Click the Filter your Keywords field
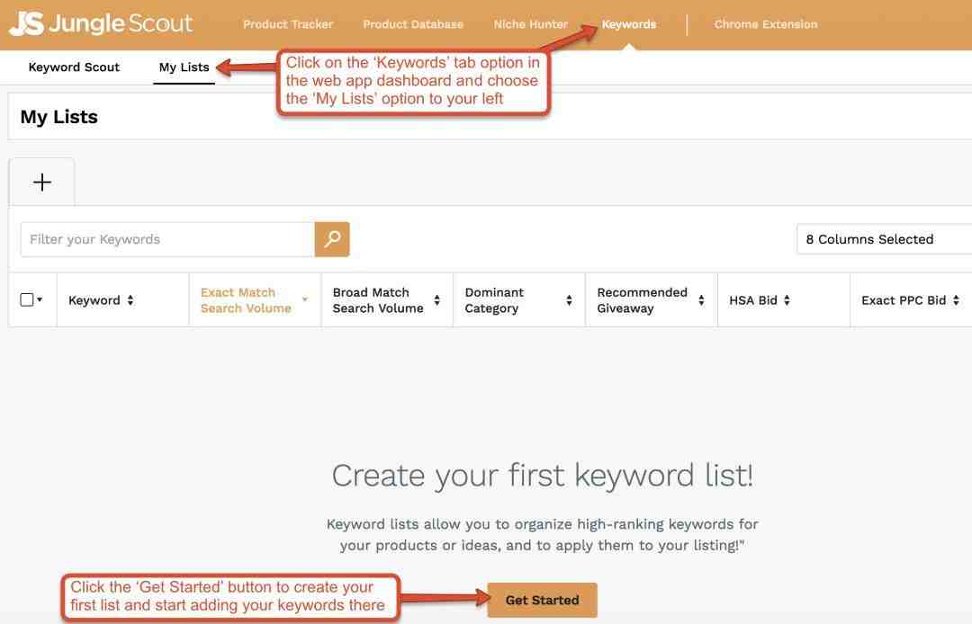972x624 pixels. (167, 239)
